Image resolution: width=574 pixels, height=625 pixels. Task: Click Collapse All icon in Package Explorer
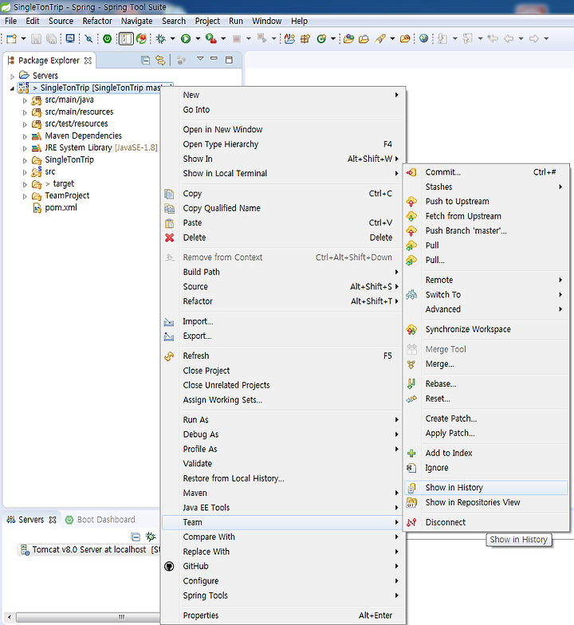(x=145, y=61)
